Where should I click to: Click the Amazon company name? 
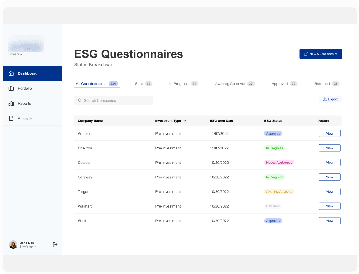coord(85,134)
